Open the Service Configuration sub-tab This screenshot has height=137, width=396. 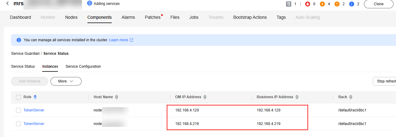[x=83, y=66]
